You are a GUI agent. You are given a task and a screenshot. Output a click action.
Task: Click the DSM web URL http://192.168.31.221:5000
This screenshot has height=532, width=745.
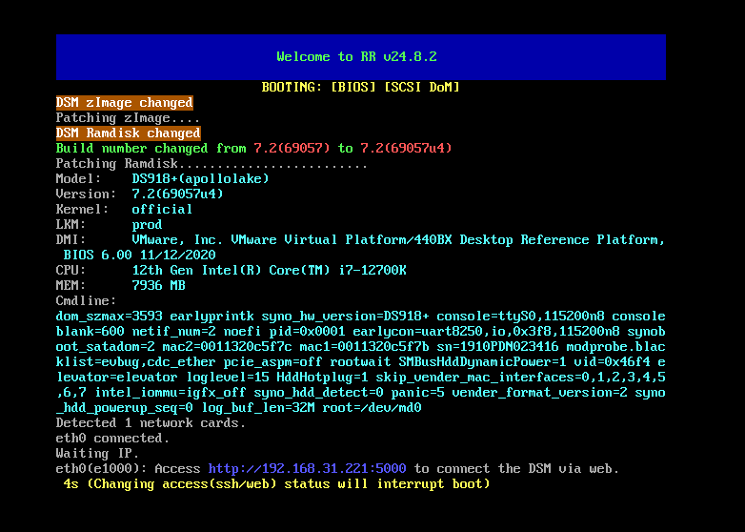click(x=307, y=468)
